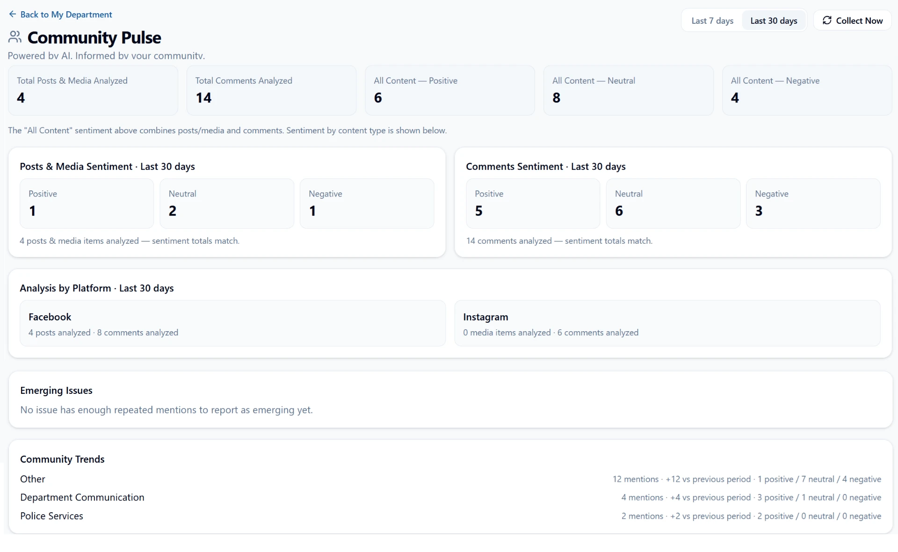
Task: Click Negative tile in Posts & Media Sentiment
Action: [x=367, y=203]
